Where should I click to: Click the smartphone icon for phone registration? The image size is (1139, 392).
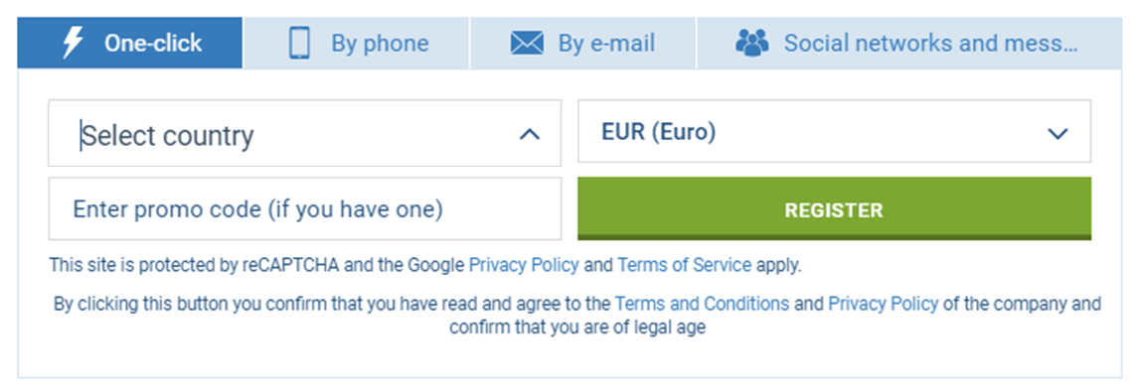coord(299,43)
